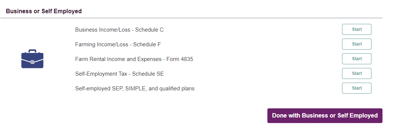Start Farming Income/Loss Schedule F
The width and height of the screenshot is (395, 137).
(356, 44)
